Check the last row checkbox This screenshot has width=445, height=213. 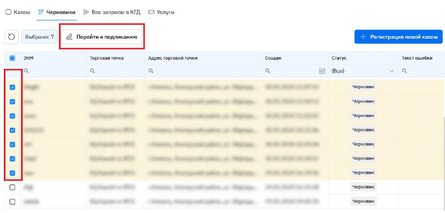click(x=12, y=202)
